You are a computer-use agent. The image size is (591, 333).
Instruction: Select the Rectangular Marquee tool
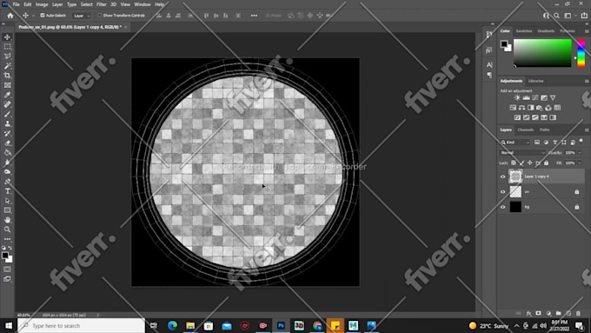(x=7, y=47)
